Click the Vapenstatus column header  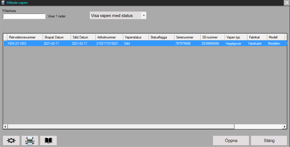tap(136, 37)
